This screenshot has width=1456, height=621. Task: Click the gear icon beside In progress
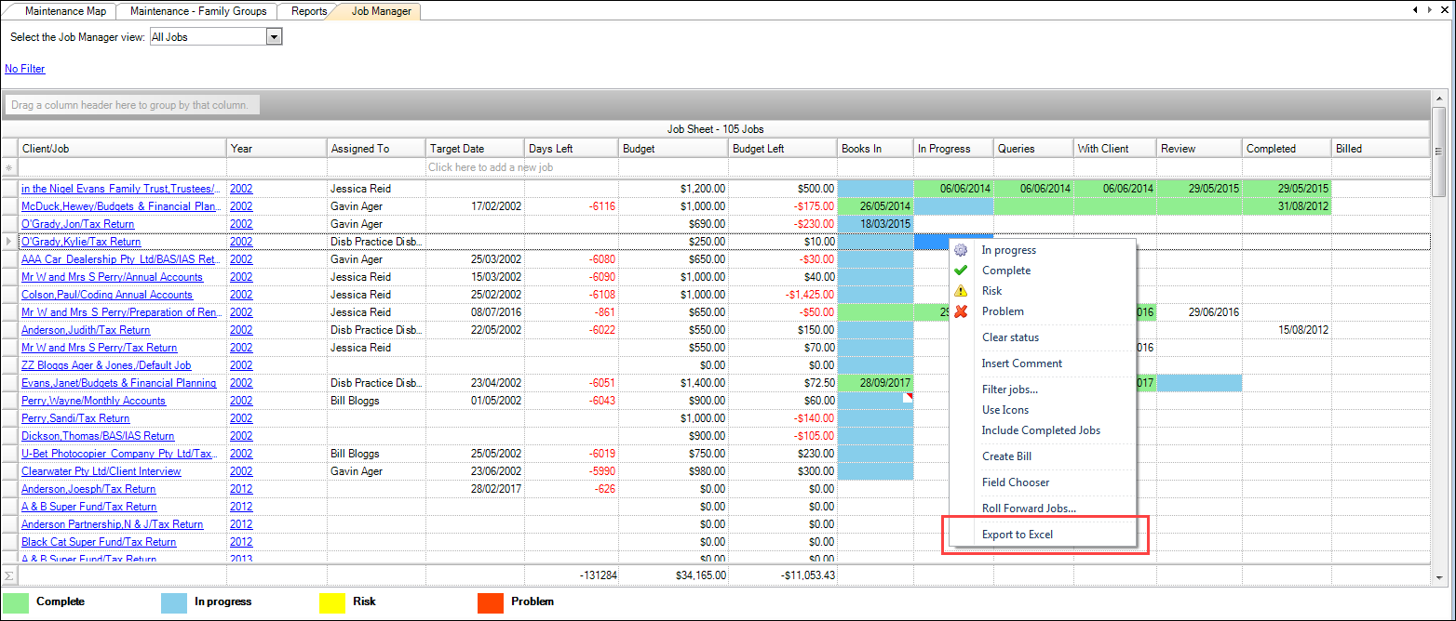[x=962, y=250]
